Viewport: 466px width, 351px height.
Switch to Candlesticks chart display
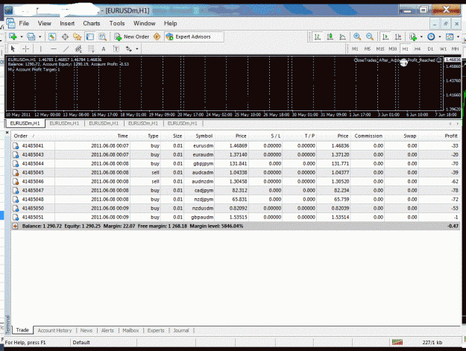click(x=330, y=37)
